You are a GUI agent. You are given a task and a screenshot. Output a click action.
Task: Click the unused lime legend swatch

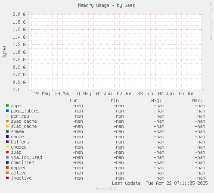pyautogui.click(x=7, y=147)
